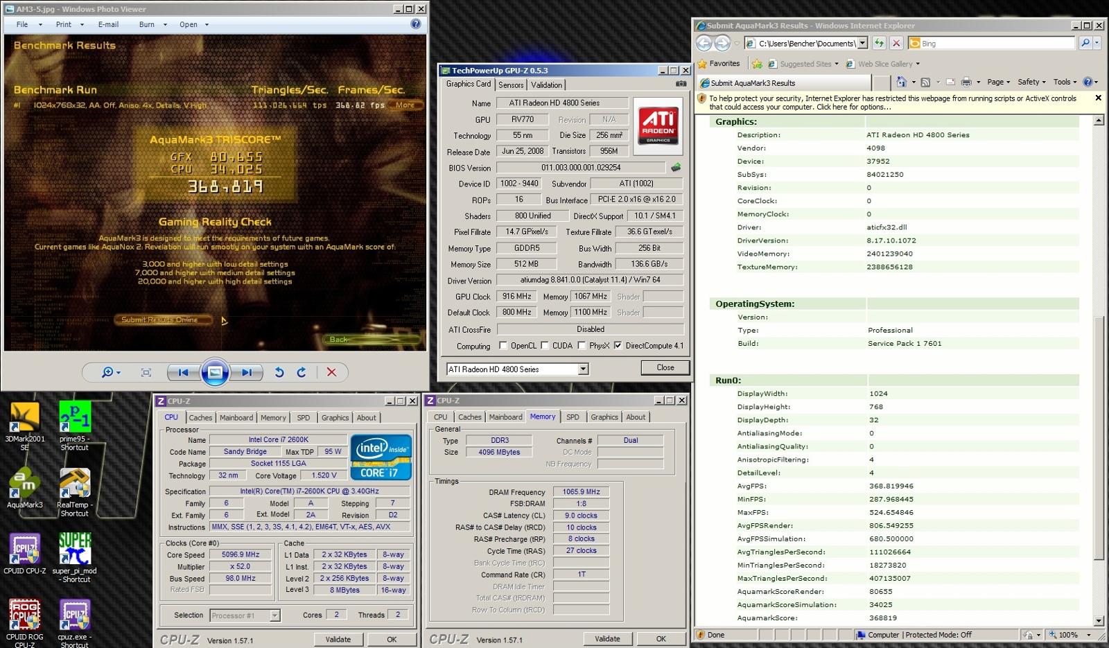1109x648 pixels.
Task: Close the IE security information bar
Action: (1098, 98)
